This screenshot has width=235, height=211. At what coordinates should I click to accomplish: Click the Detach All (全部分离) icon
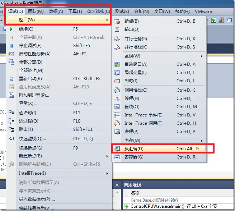click(11, 62)
